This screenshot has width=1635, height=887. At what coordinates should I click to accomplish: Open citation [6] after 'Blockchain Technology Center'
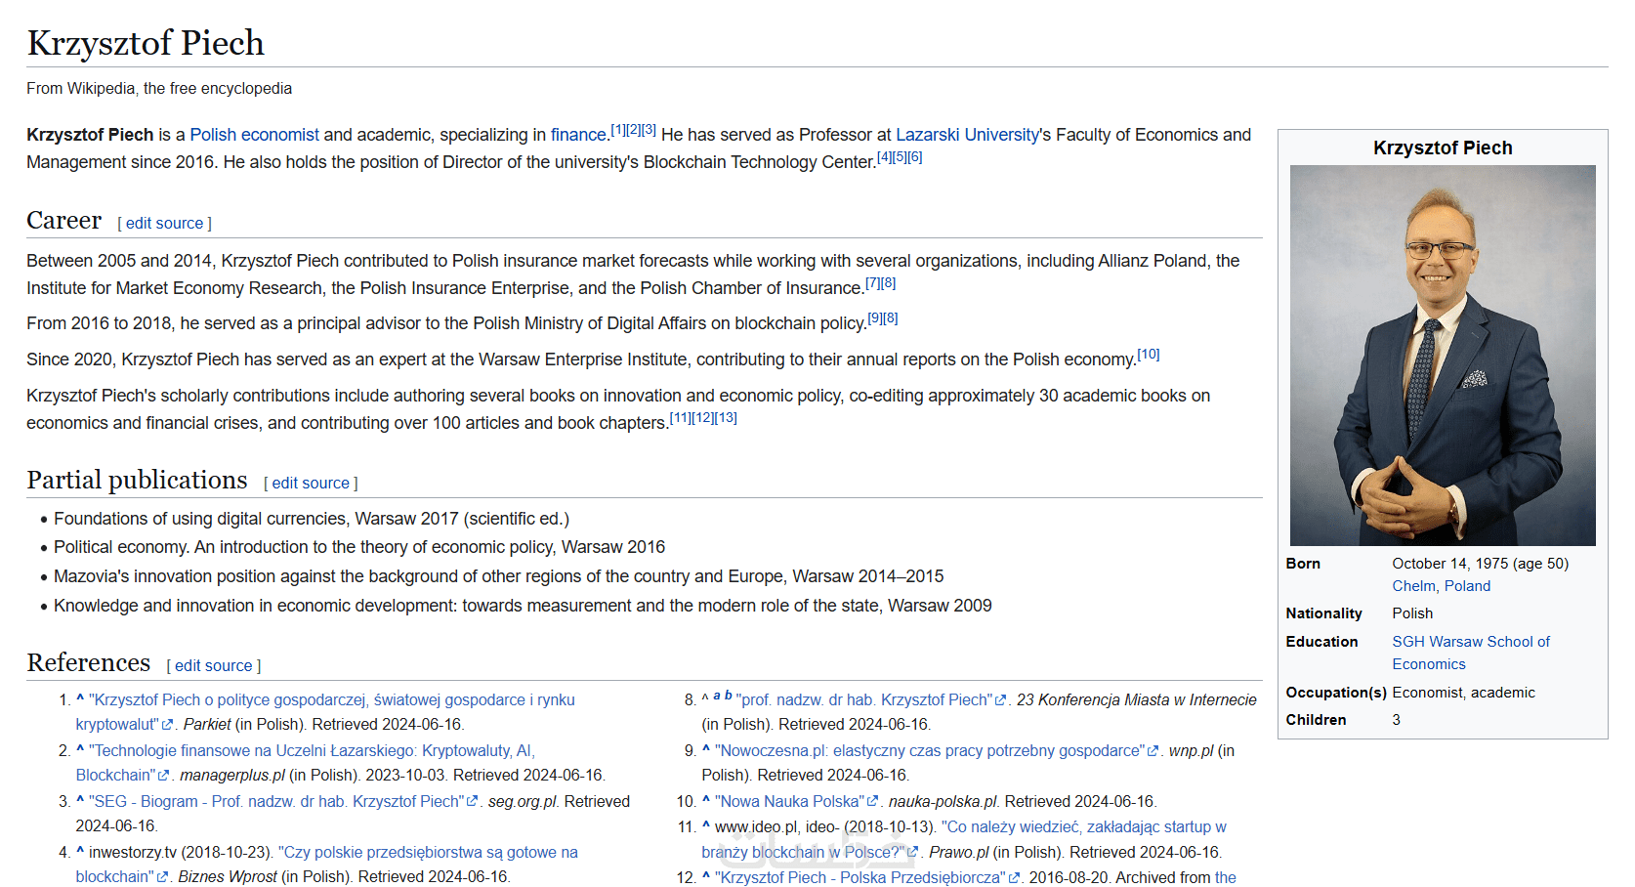[x=915, y=157]
